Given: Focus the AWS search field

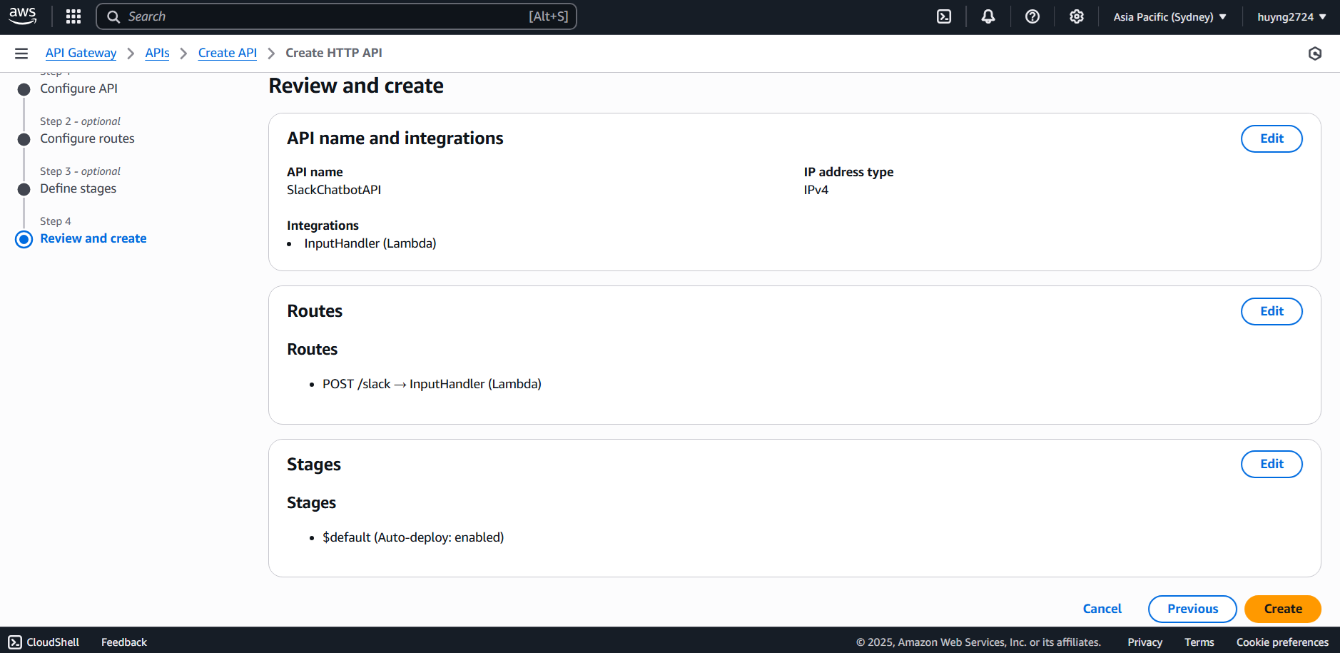Looking at the screenshot, I should 336,16.
